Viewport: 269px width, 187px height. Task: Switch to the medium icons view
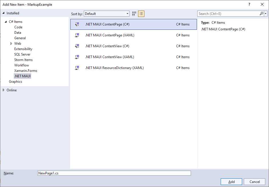pyautogui.click(x=134, y=13)
